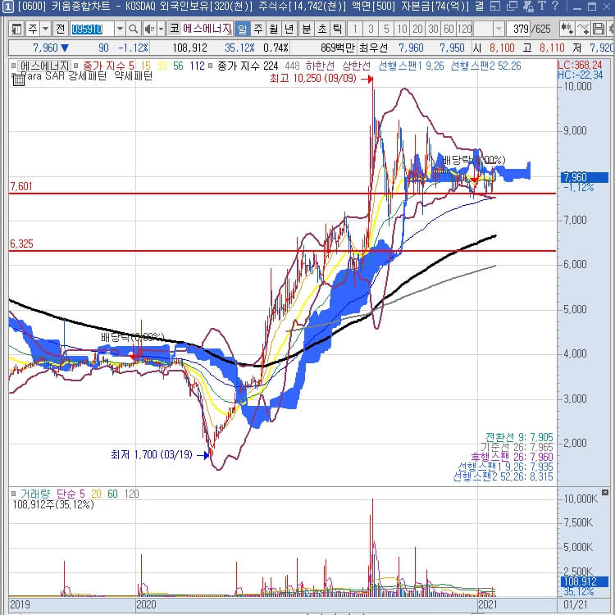Open dropdown arrow beside speaker icon
Screen dimensions: 615x615
click(161, 29)
